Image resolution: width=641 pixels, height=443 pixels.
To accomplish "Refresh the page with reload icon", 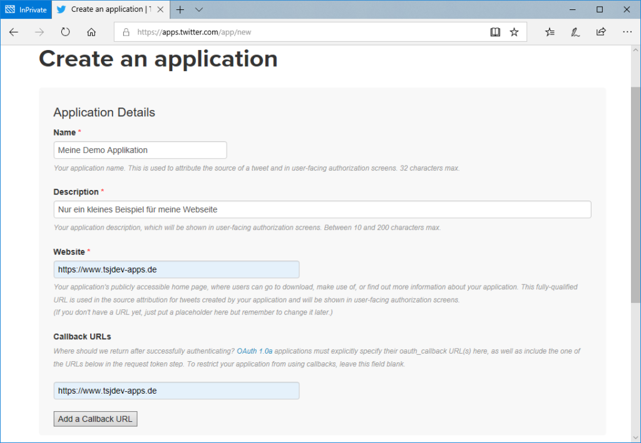I will click(66, 32).
